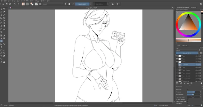
Task: Switch to the Overview tab
Action: (194, 8)
